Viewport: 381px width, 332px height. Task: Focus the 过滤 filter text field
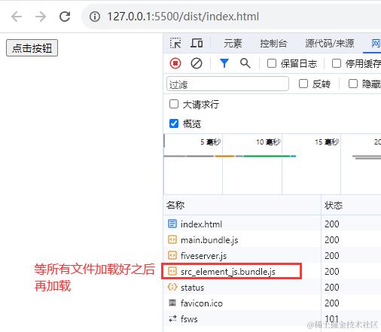[x=227, y=84]
